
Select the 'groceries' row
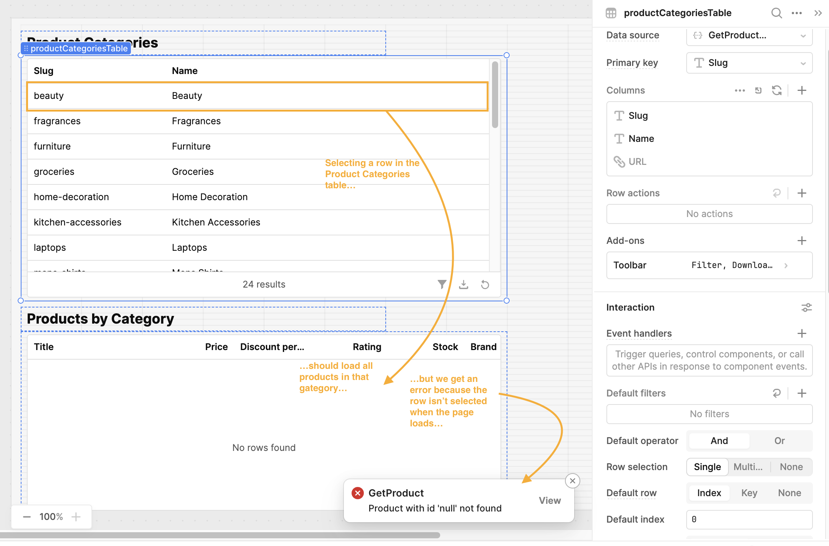point(258,172)
